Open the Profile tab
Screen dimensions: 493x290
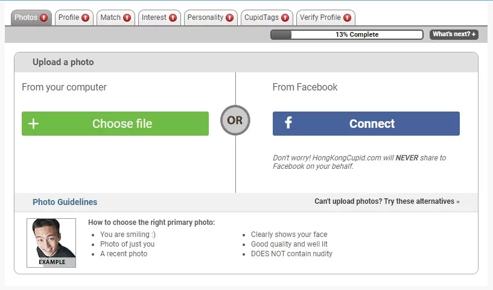[x=69, y=18]
